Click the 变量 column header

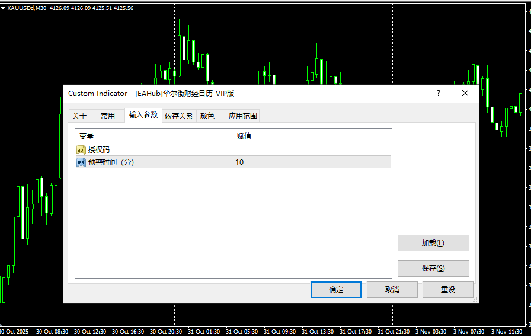point(154,136)
